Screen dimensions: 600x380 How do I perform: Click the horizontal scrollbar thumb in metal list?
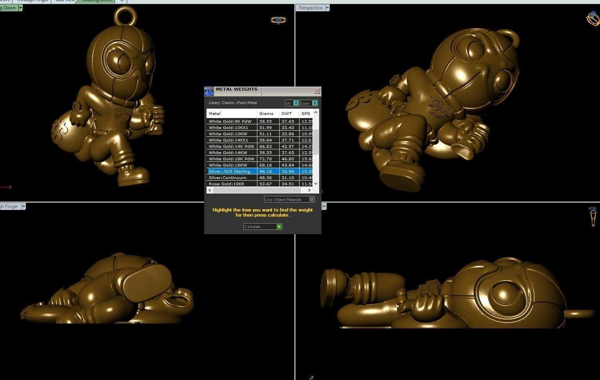coord(257,190)
